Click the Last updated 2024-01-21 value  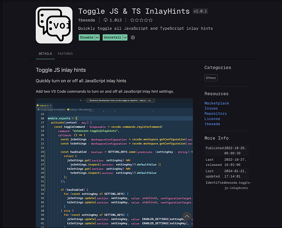point(235,174)
